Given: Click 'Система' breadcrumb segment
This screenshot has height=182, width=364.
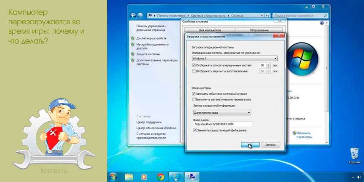Looking at the screenshot, I should point(237,16).
